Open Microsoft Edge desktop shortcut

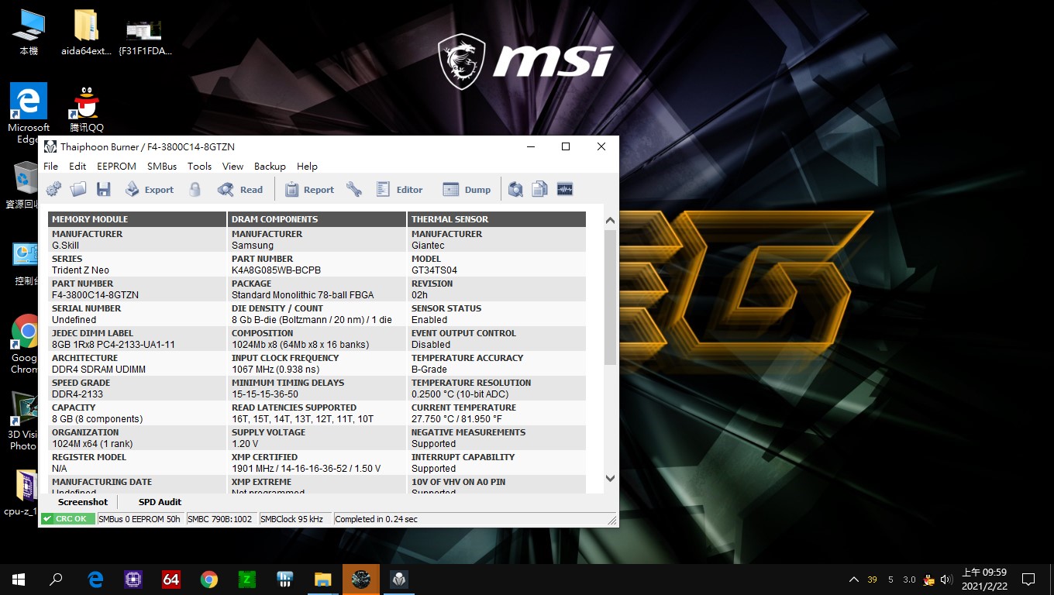pyautogui.click(x=29, y=114)
